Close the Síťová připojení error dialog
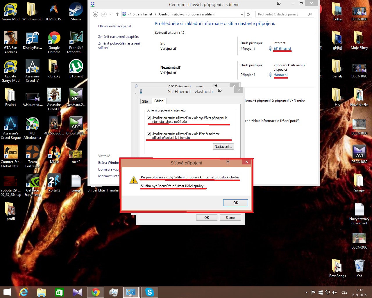The height and width of the screenshot is (298, 372). 246,162
